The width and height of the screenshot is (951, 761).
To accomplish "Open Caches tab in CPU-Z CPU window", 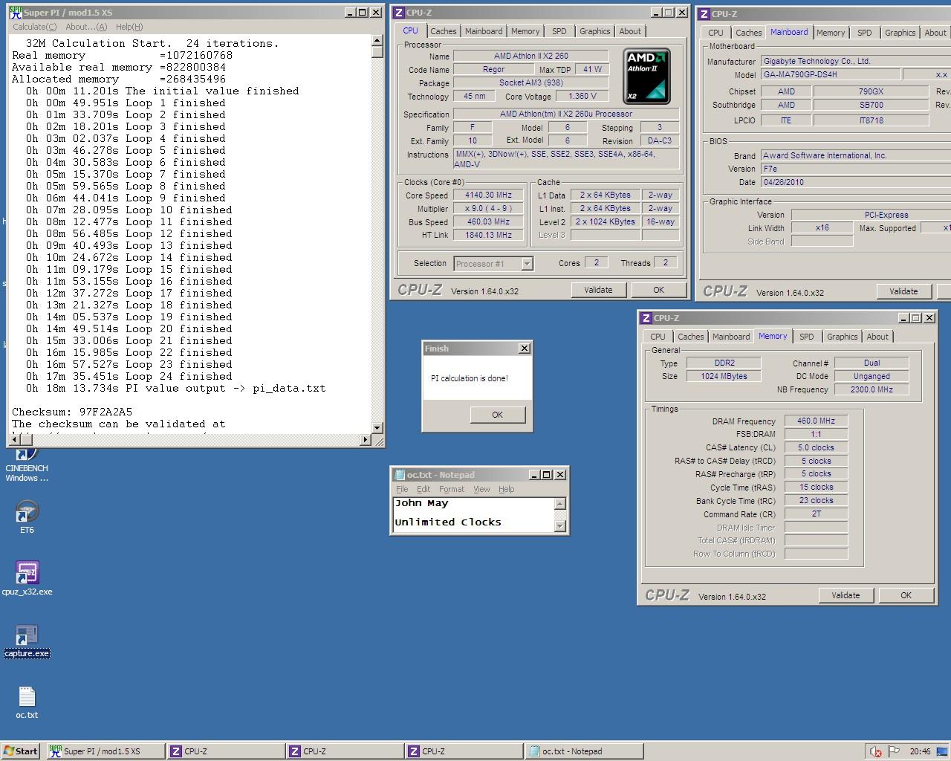I will click(444, 31).
